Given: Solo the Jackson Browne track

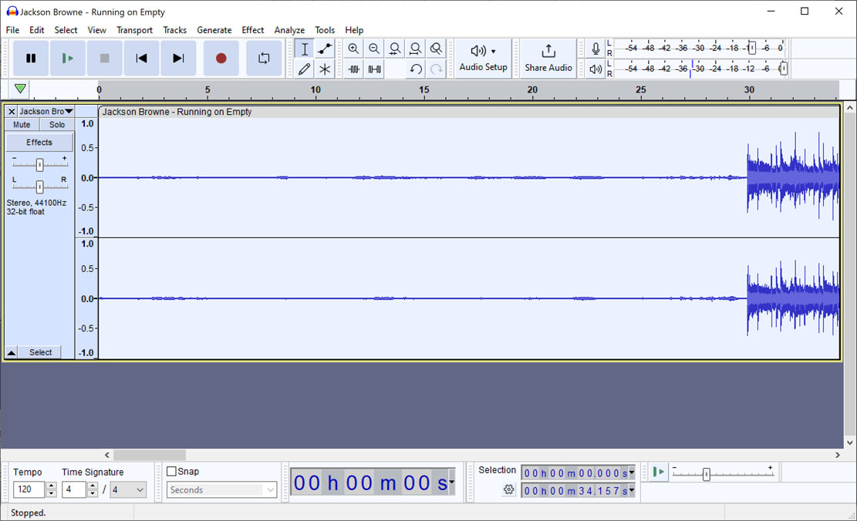Looking at the screenshot, I should tap(57, 125).
